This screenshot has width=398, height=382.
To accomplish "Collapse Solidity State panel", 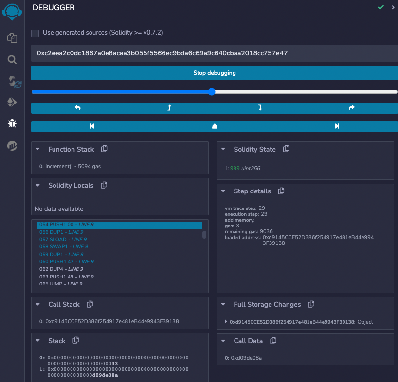I will tap(223, 149).
